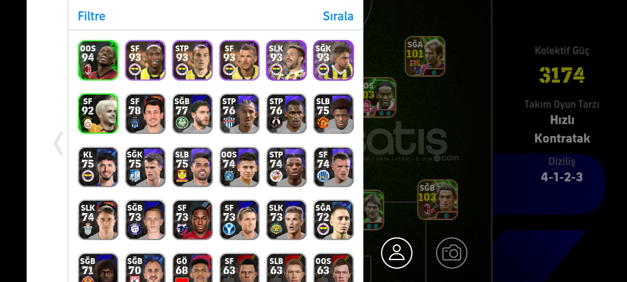This screenshot has width=627, height=282.
Task: Select the GÖ 68 player card
Action: (x=192, y=268)
